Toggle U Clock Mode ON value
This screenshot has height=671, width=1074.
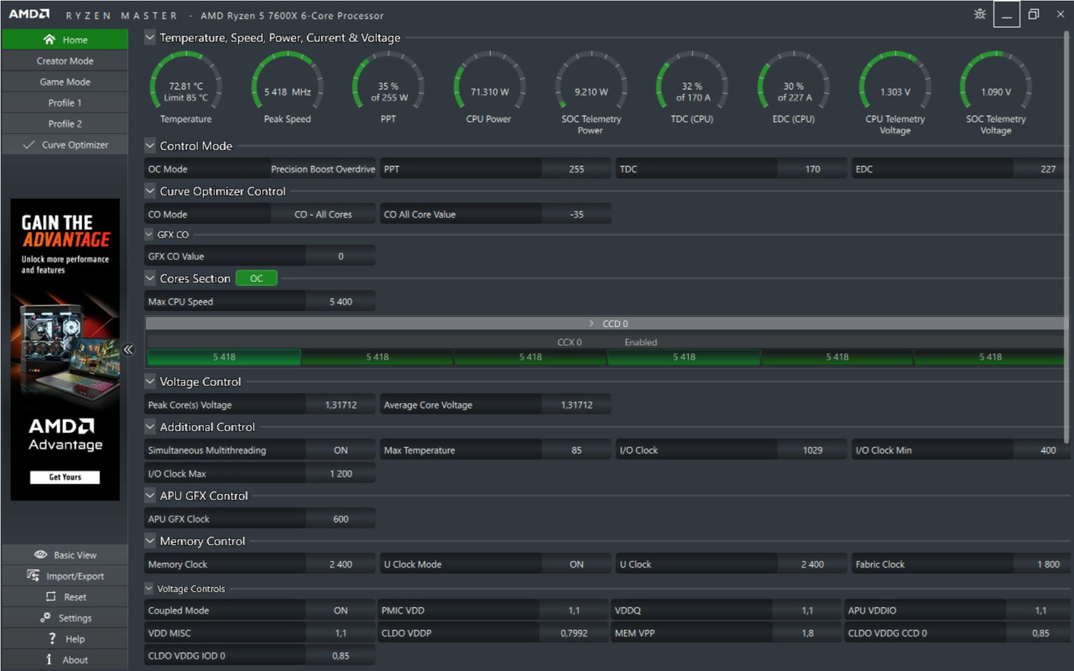pyautogui.click(x=576, y=564)
